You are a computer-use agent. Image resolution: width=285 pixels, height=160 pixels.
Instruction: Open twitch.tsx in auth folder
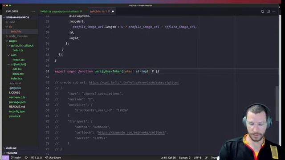[x=18, y=60]
